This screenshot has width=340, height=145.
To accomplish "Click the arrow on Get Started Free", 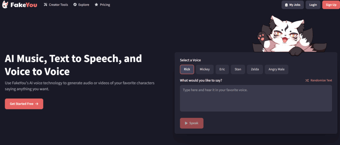I will (37, 104).
